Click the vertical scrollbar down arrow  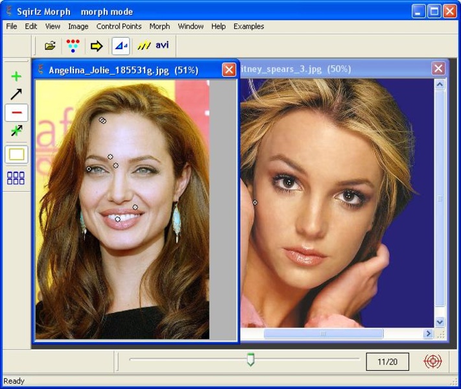click(440, 322)
